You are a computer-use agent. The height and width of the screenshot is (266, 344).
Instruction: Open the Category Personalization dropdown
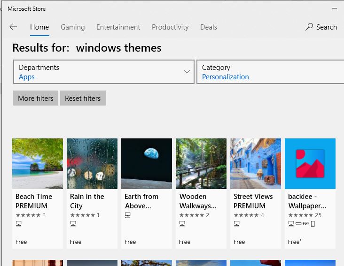coord(270,72)
